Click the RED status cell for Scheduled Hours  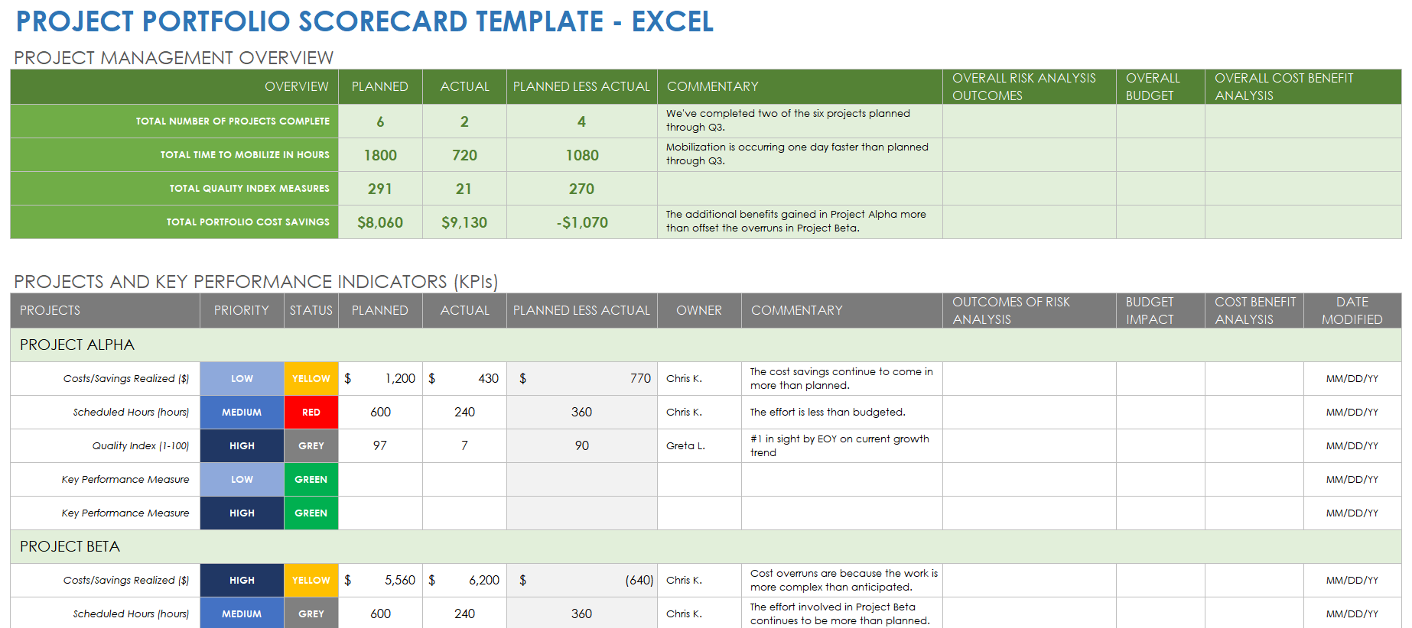click(x=311, y=413)
